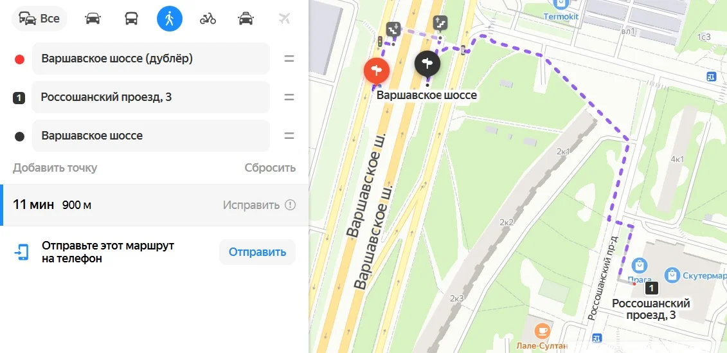Select the car route mode icon
Image resolution: width=727 pixels, height=353 pixels.
pos(93,19)
